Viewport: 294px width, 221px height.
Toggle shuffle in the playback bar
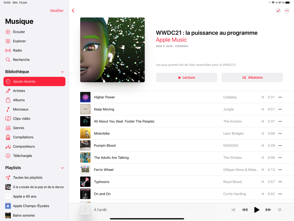click(233, 210)
